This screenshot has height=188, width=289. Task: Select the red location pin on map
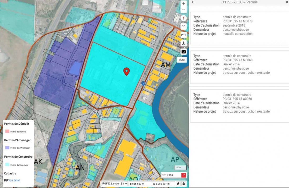127,71
